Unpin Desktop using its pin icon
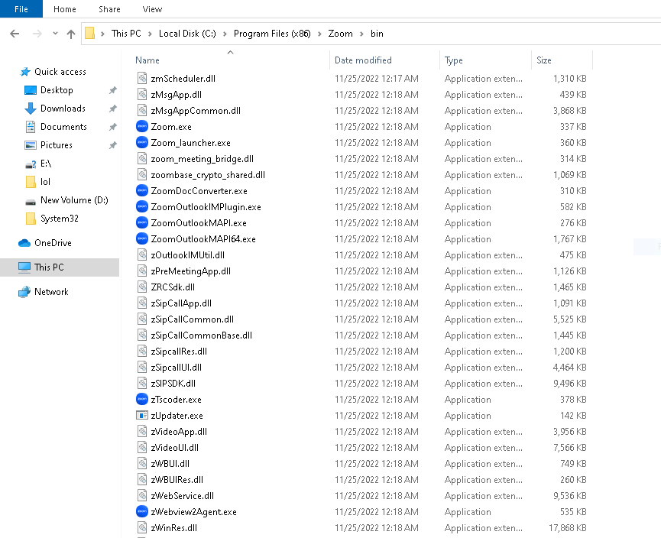661x538 pixels. (112, 90)
